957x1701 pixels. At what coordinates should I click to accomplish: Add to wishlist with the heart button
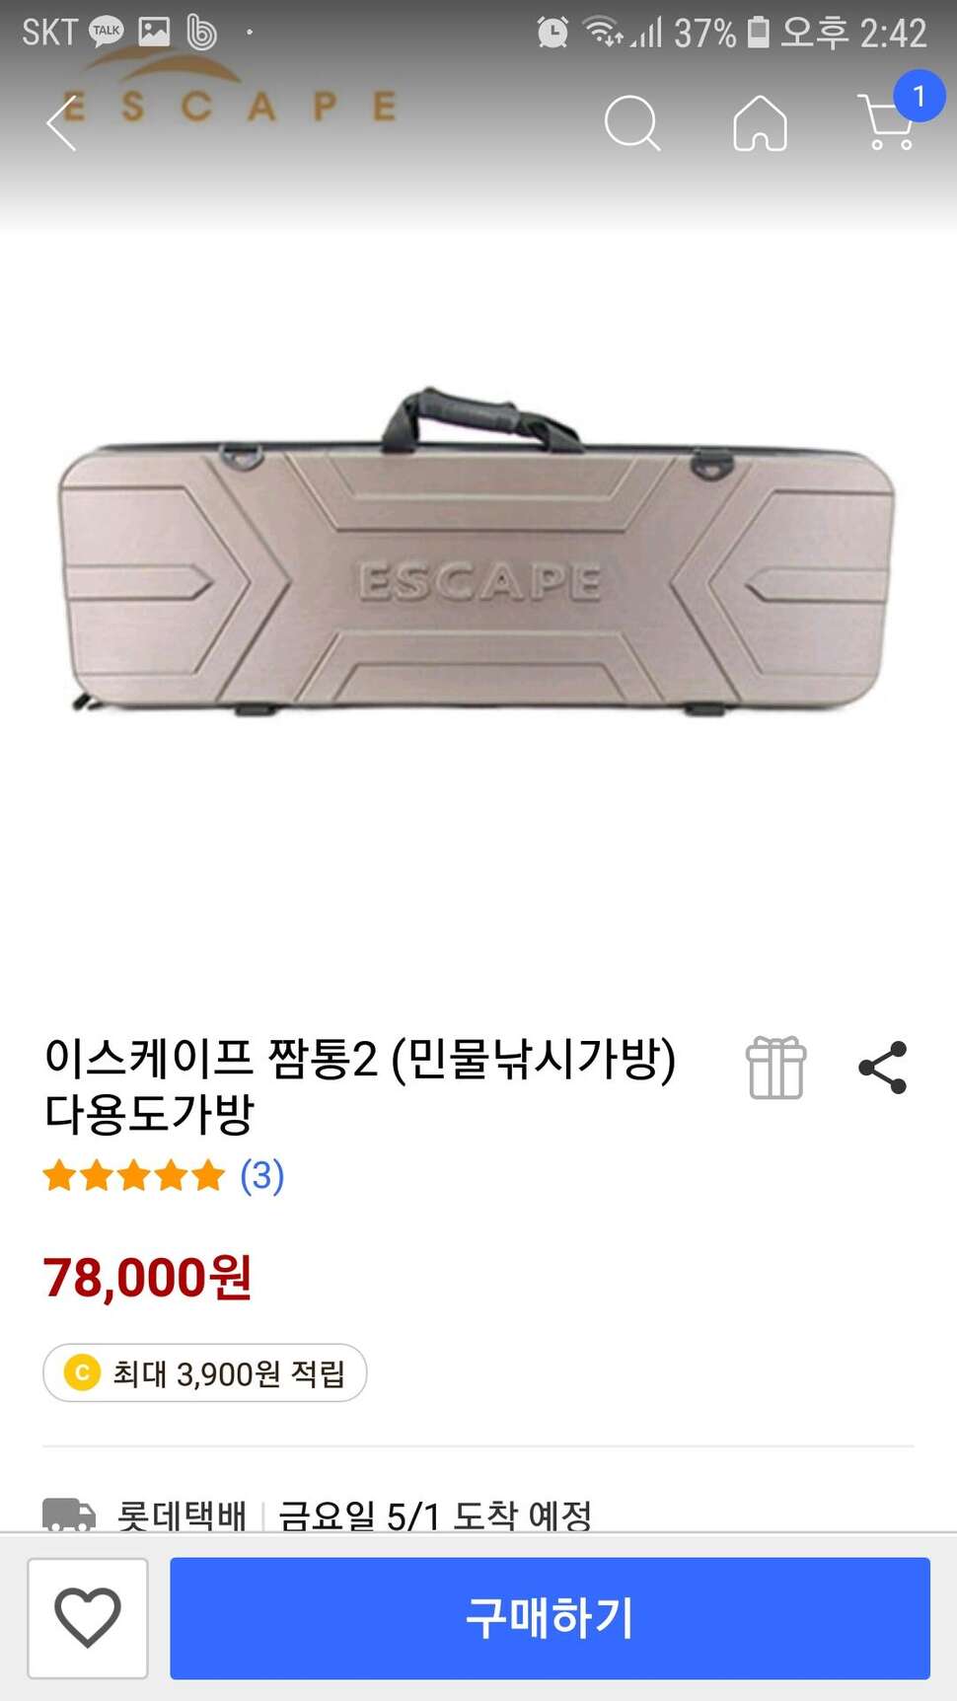[x=88, y=1618]
